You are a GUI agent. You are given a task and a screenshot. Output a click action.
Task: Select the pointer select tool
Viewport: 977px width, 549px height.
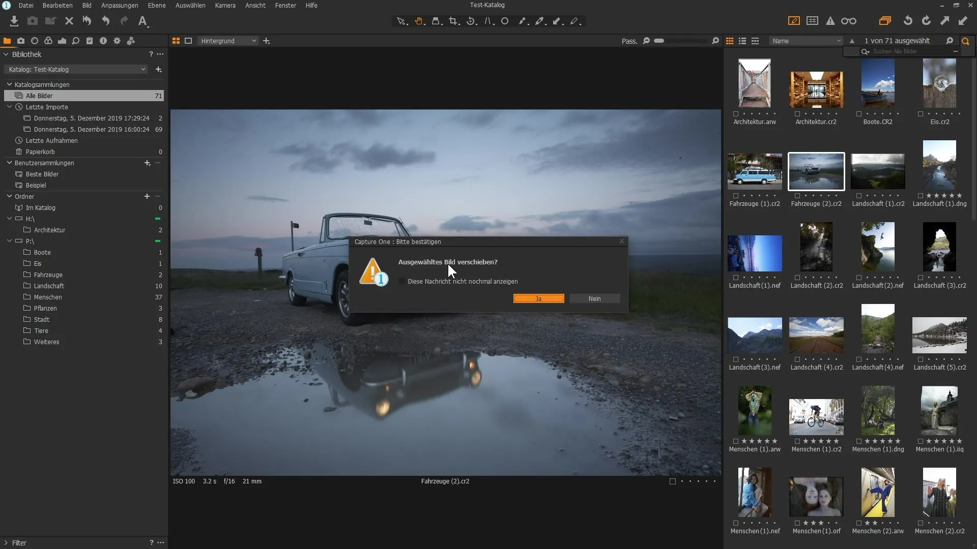(402, 21)
